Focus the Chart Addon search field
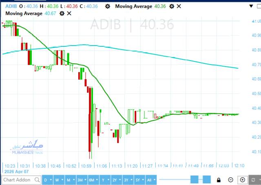261x185 pixels. click(21, 180)
